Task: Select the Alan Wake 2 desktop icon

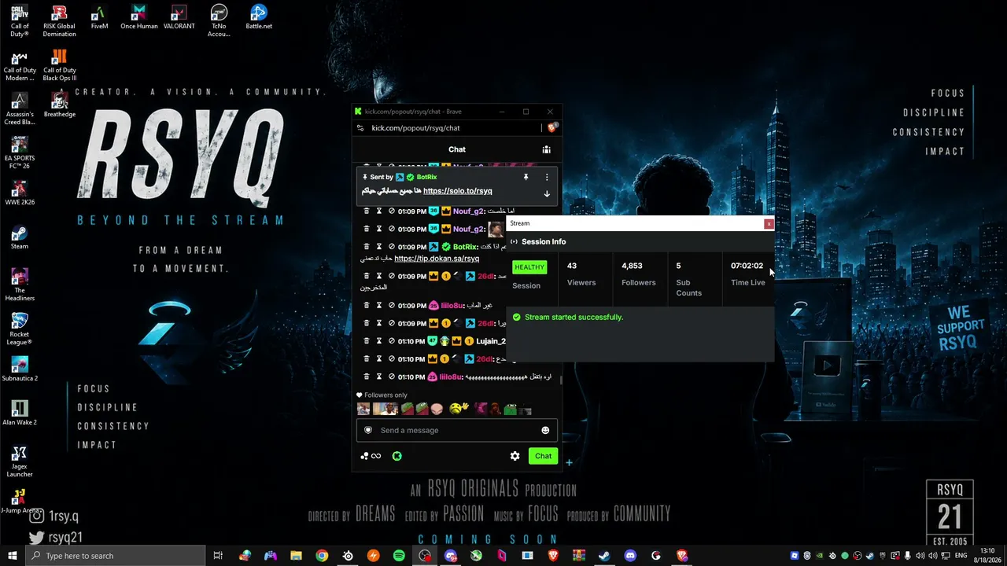Action: point(20,413)
